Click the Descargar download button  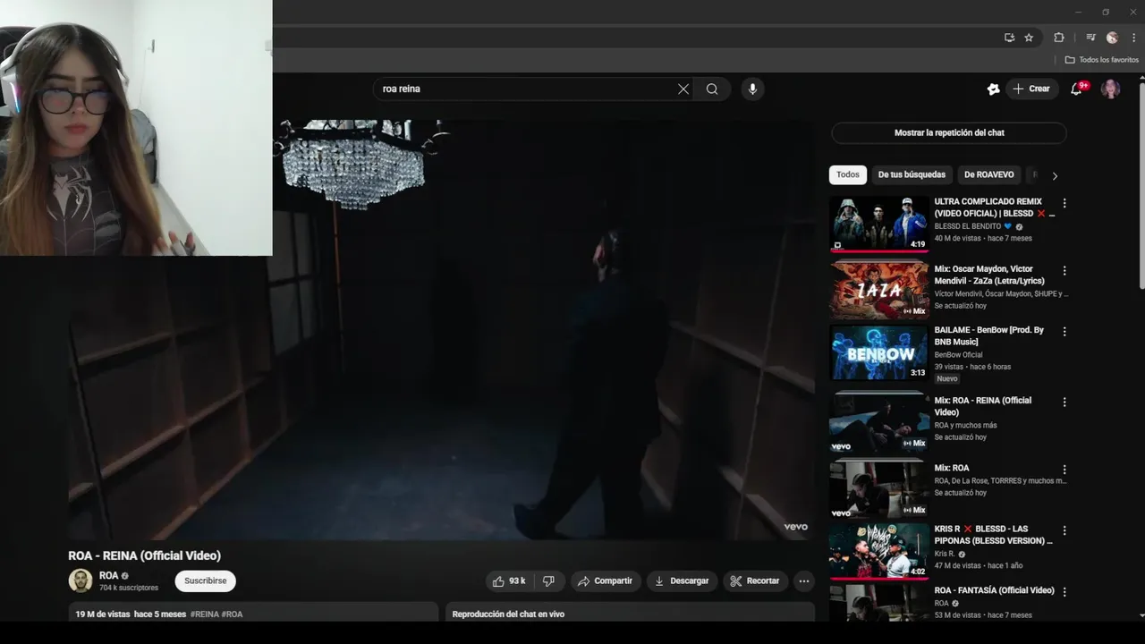pos(682,581)
